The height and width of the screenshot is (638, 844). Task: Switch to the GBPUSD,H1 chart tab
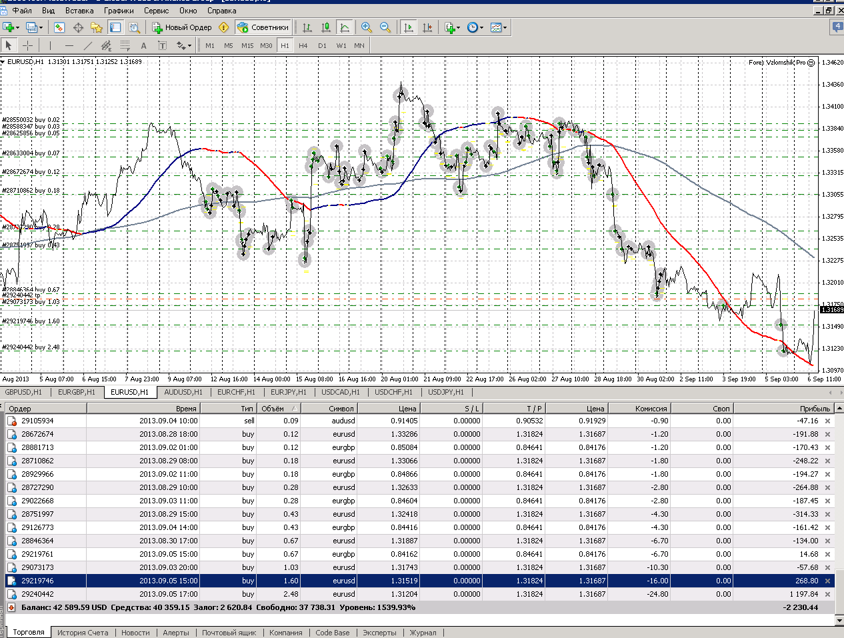click(23, 392)
